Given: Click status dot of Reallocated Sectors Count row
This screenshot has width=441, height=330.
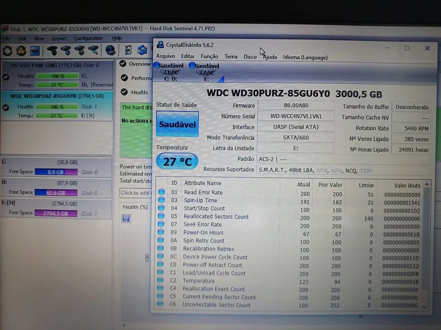Looking at the screenshot, I should click(x=161, y=216).
